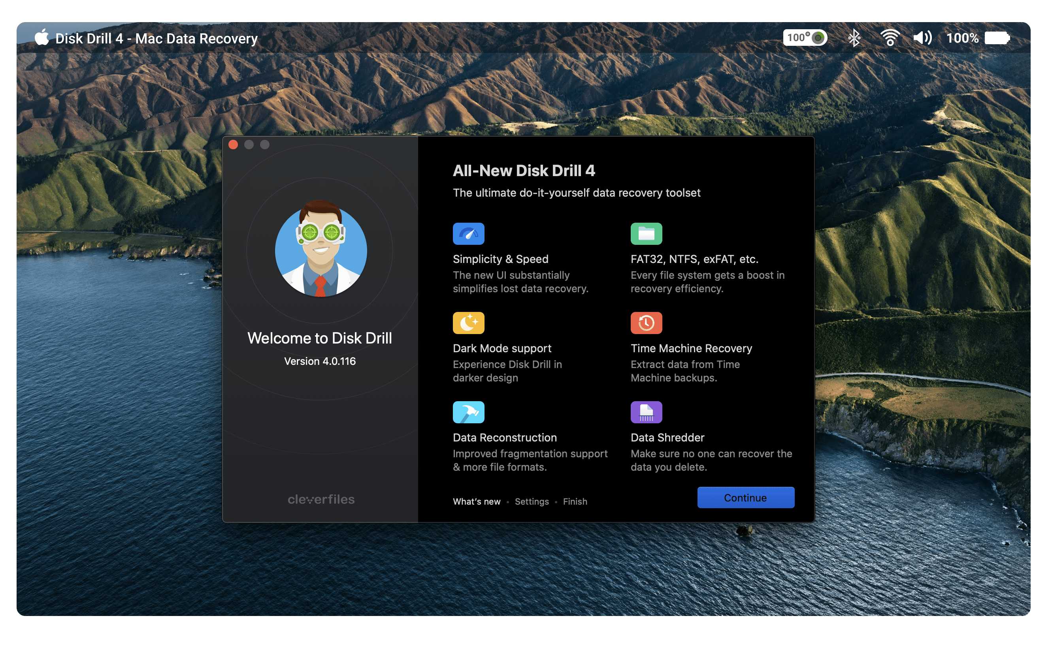Click the Data Shredder shredder icon
Screen dimensions: 1052x646
point(646,412)
